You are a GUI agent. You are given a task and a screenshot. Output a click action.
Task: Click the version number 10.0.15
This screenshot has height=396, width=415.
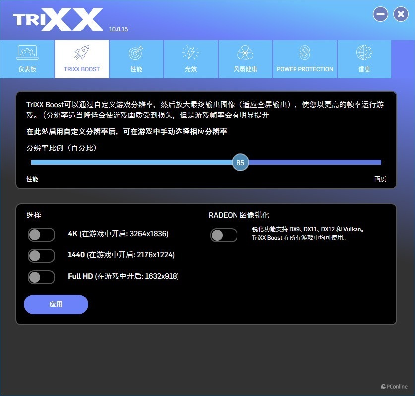click(x=119, y=29)
